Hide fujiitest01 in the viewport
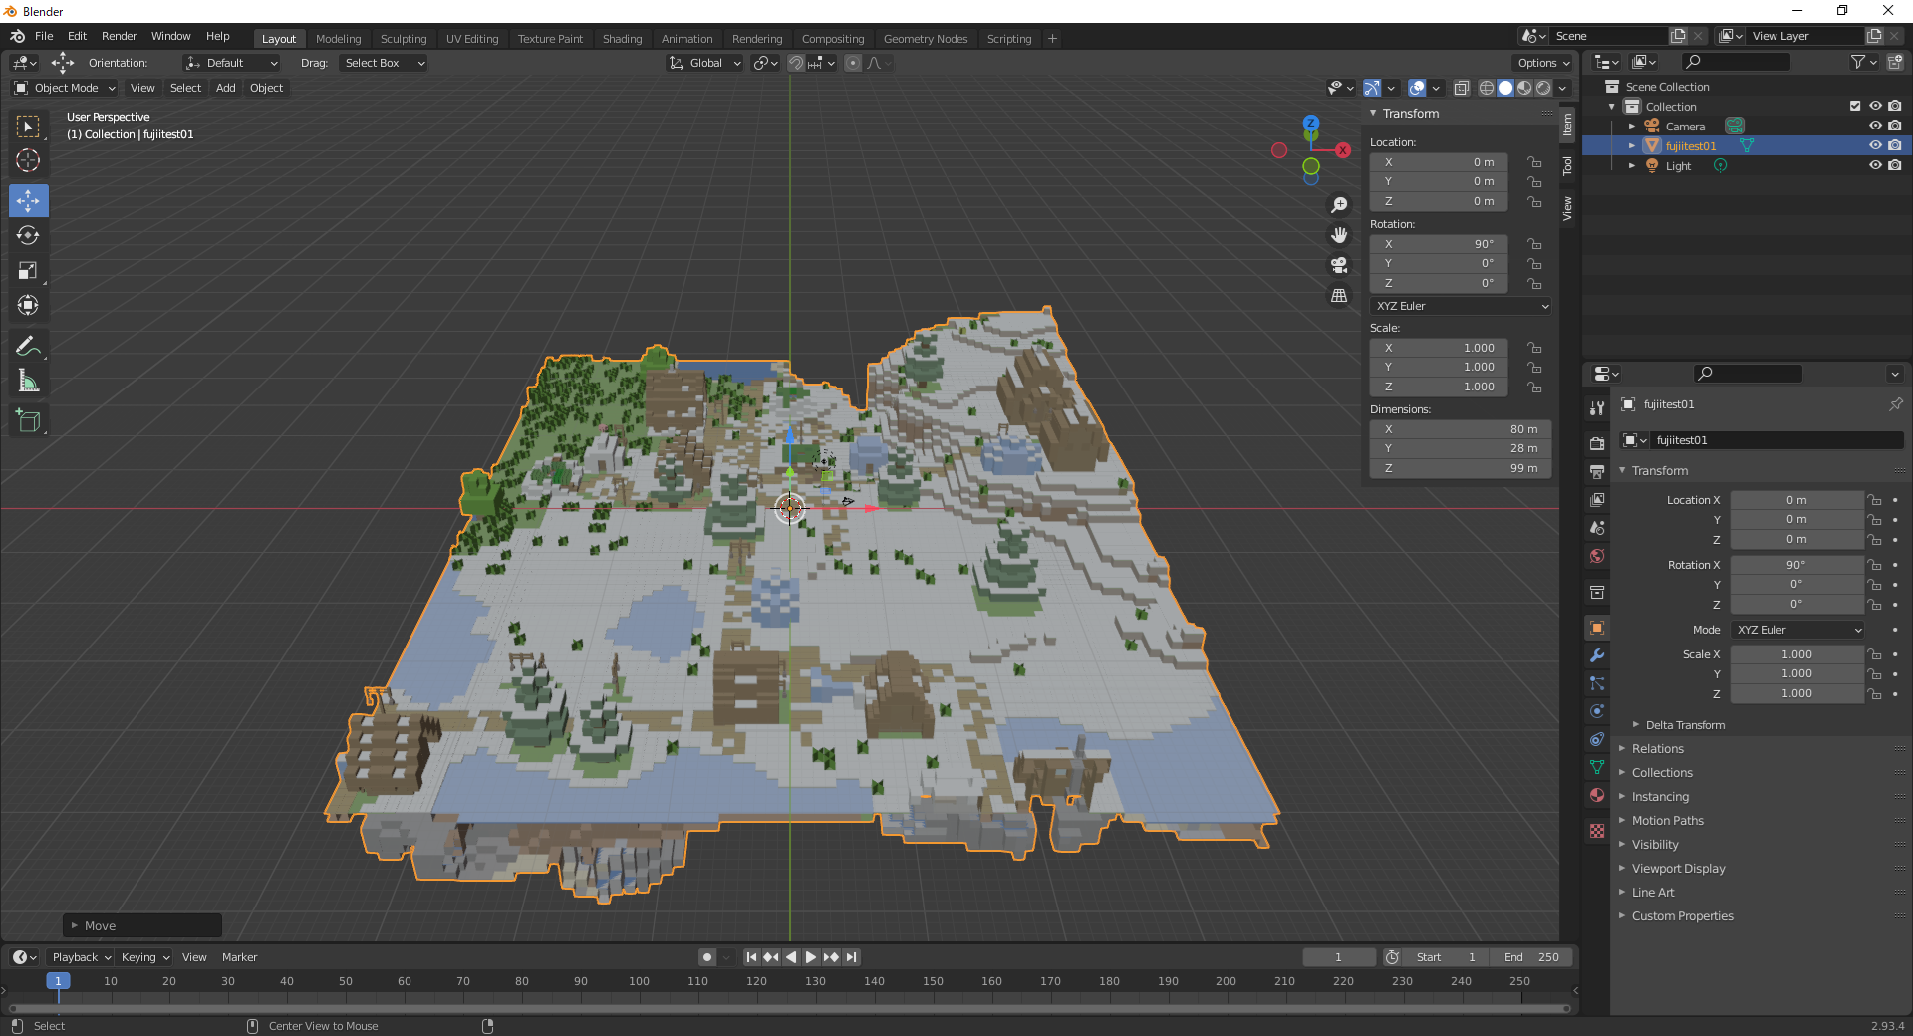Viewport: 1913px width, 1036px height. tap(1875, 145)
